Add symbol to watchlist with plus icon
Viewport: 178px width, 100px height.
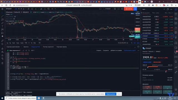tap(164, 9)
